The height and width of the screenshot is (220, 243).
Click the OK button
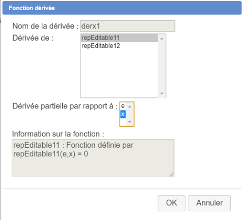(172, 203)
